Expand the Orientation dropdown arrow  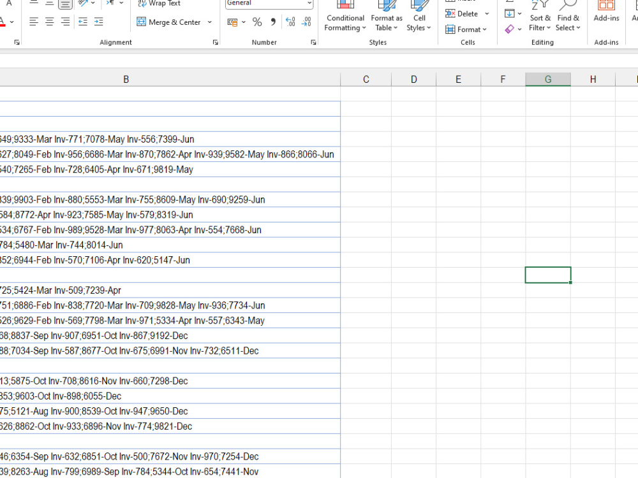tap(93, 3)
